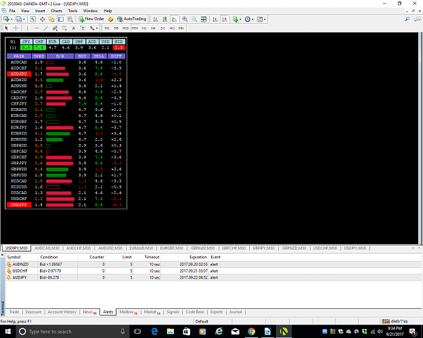Viewport: 423px width, 338px height.
Task: Select the equidistant channel tool
Action: (x=55, y=28)
